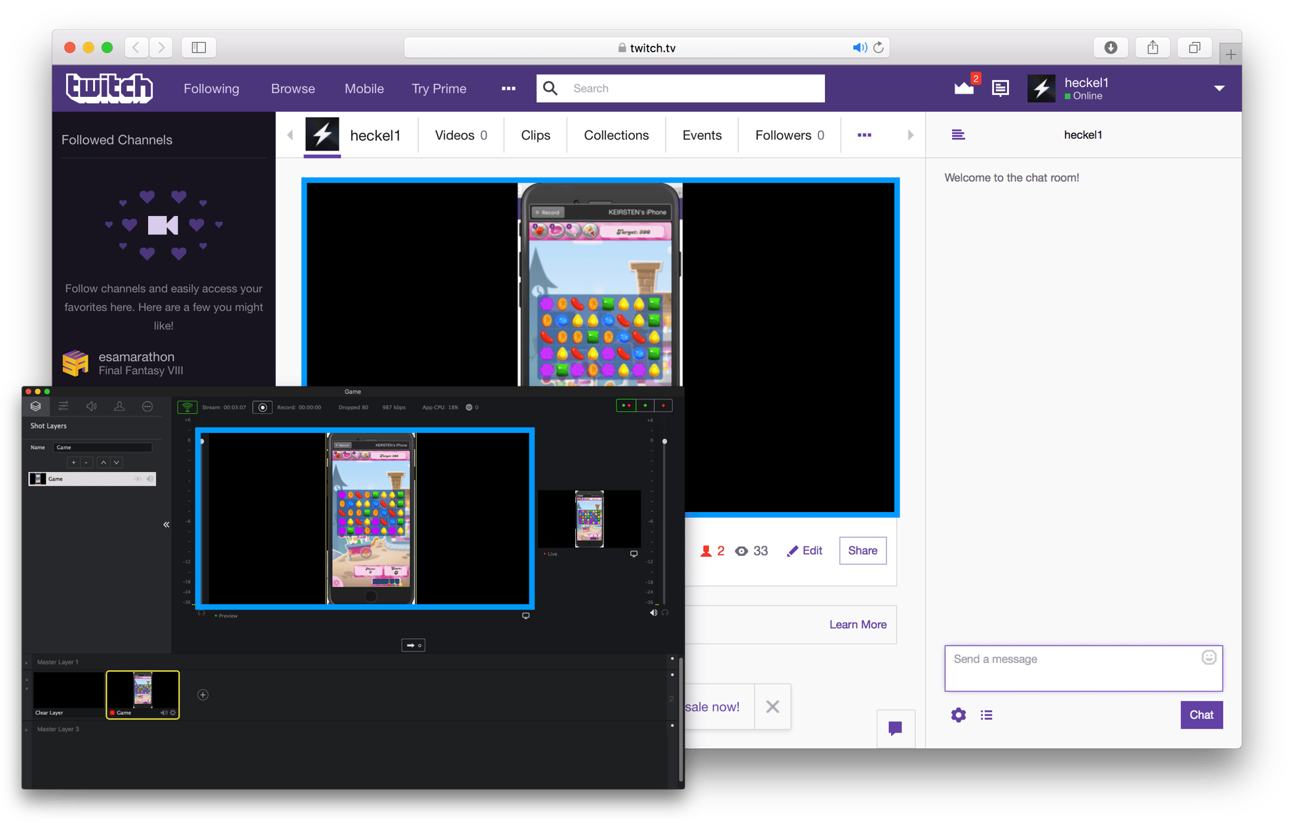Open the audio mixer panel in Wirecast
This screenshot has width=1294, height=823.
[x=92, y=406]
